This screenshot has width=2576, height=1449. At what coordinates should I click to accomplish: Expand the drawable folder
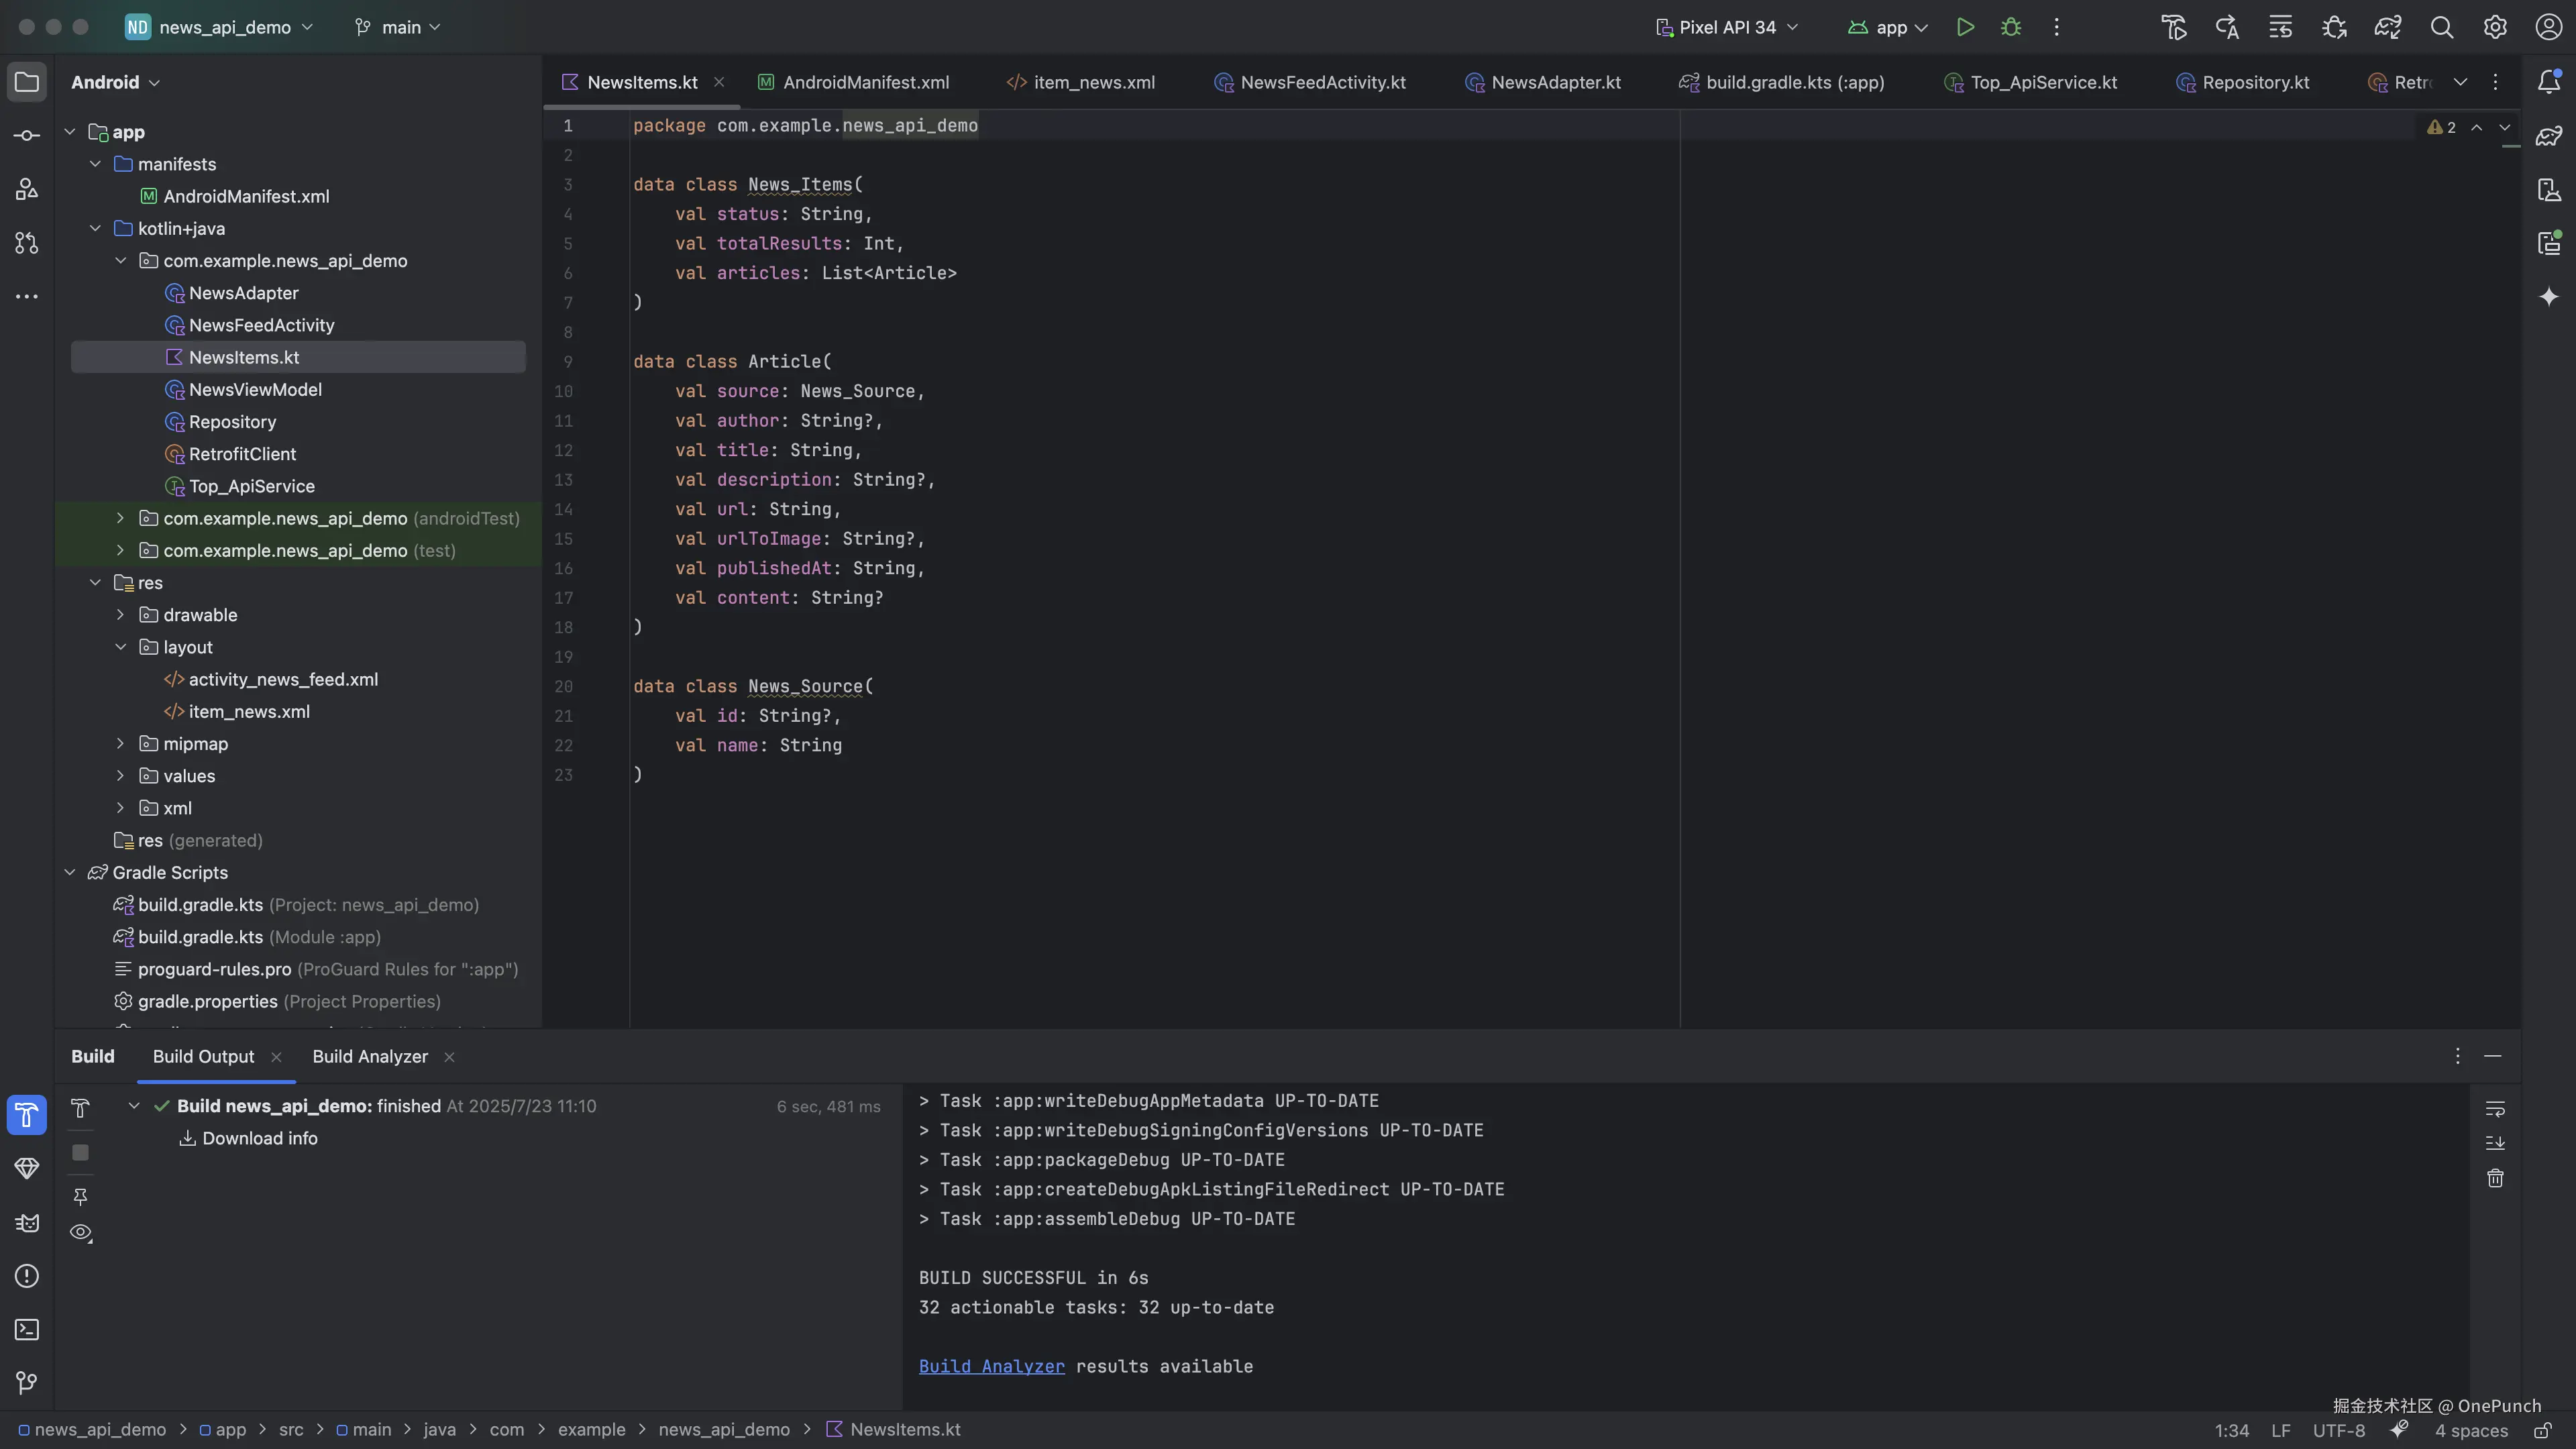click(120, 615)
